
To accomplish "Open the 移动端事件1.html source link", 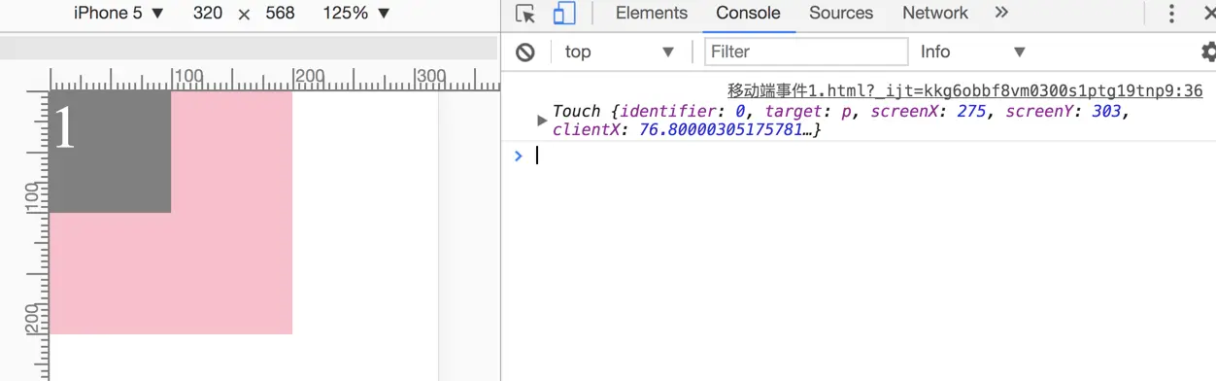I will pyautogui.click(x=965, y=90).
